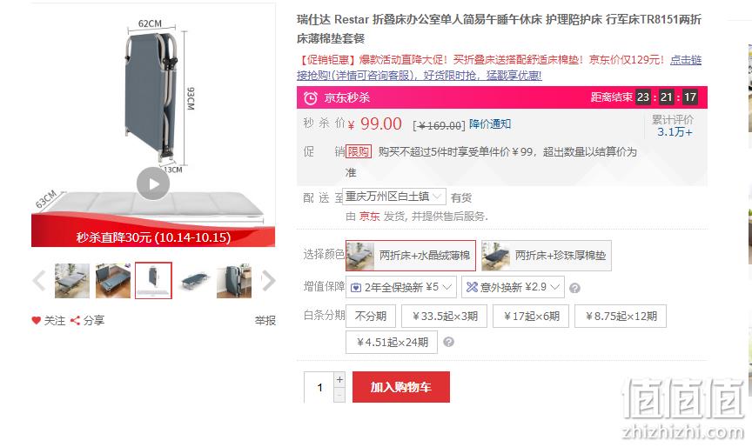Choose ¥17起×6期 installment plan

[x=531, y=317]
